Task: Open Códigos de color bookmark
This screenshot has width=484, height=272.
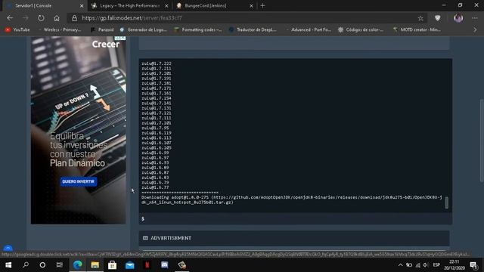Action: tap(361, 29)
